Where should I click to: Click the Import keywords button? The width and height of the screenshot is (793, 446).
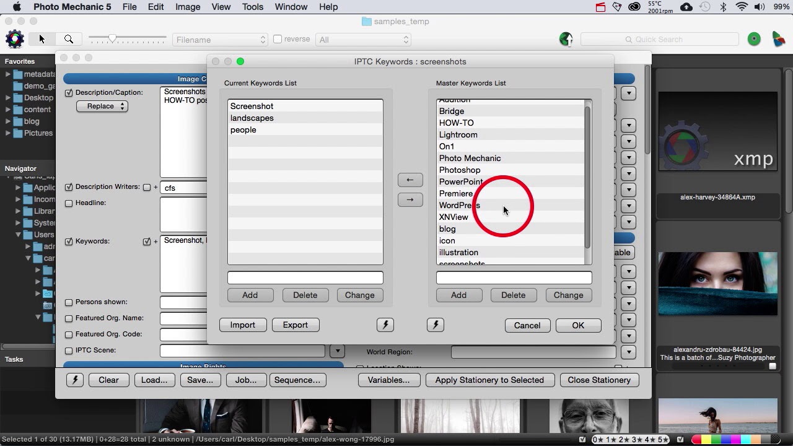pyautogui.click(x=243, y=325)
